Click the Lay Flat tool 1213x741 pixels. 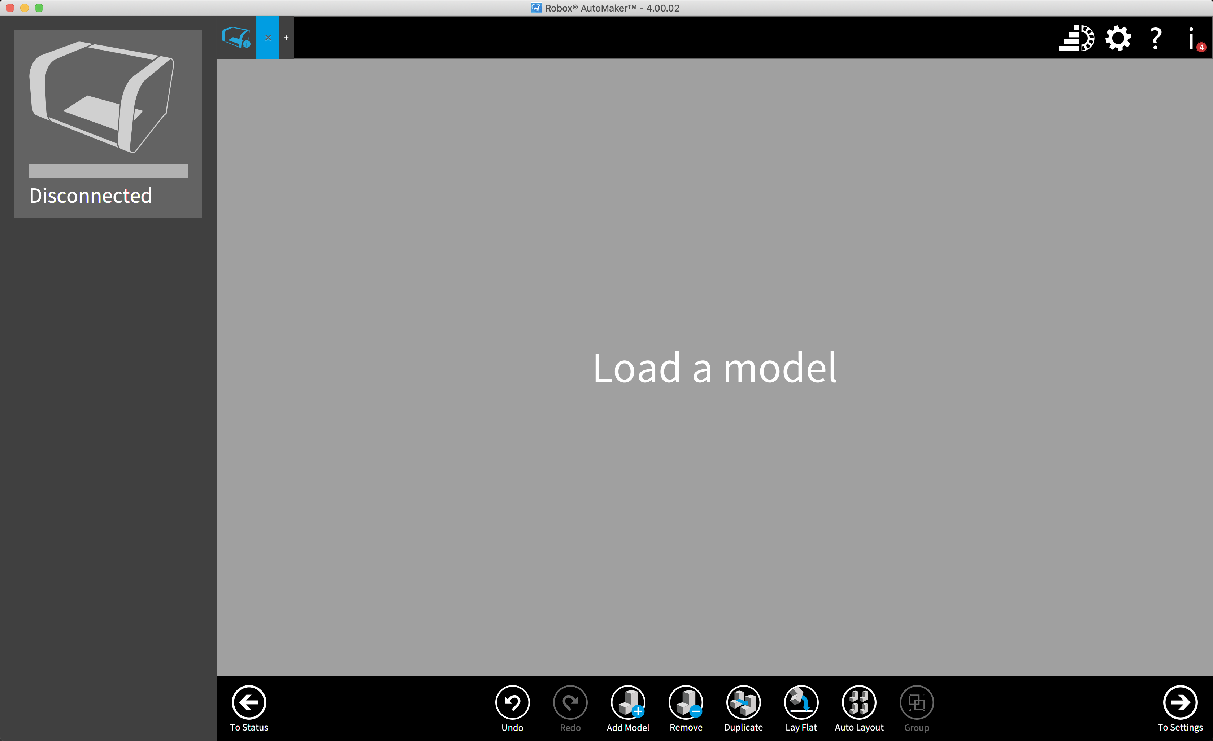tap(801, 702)
